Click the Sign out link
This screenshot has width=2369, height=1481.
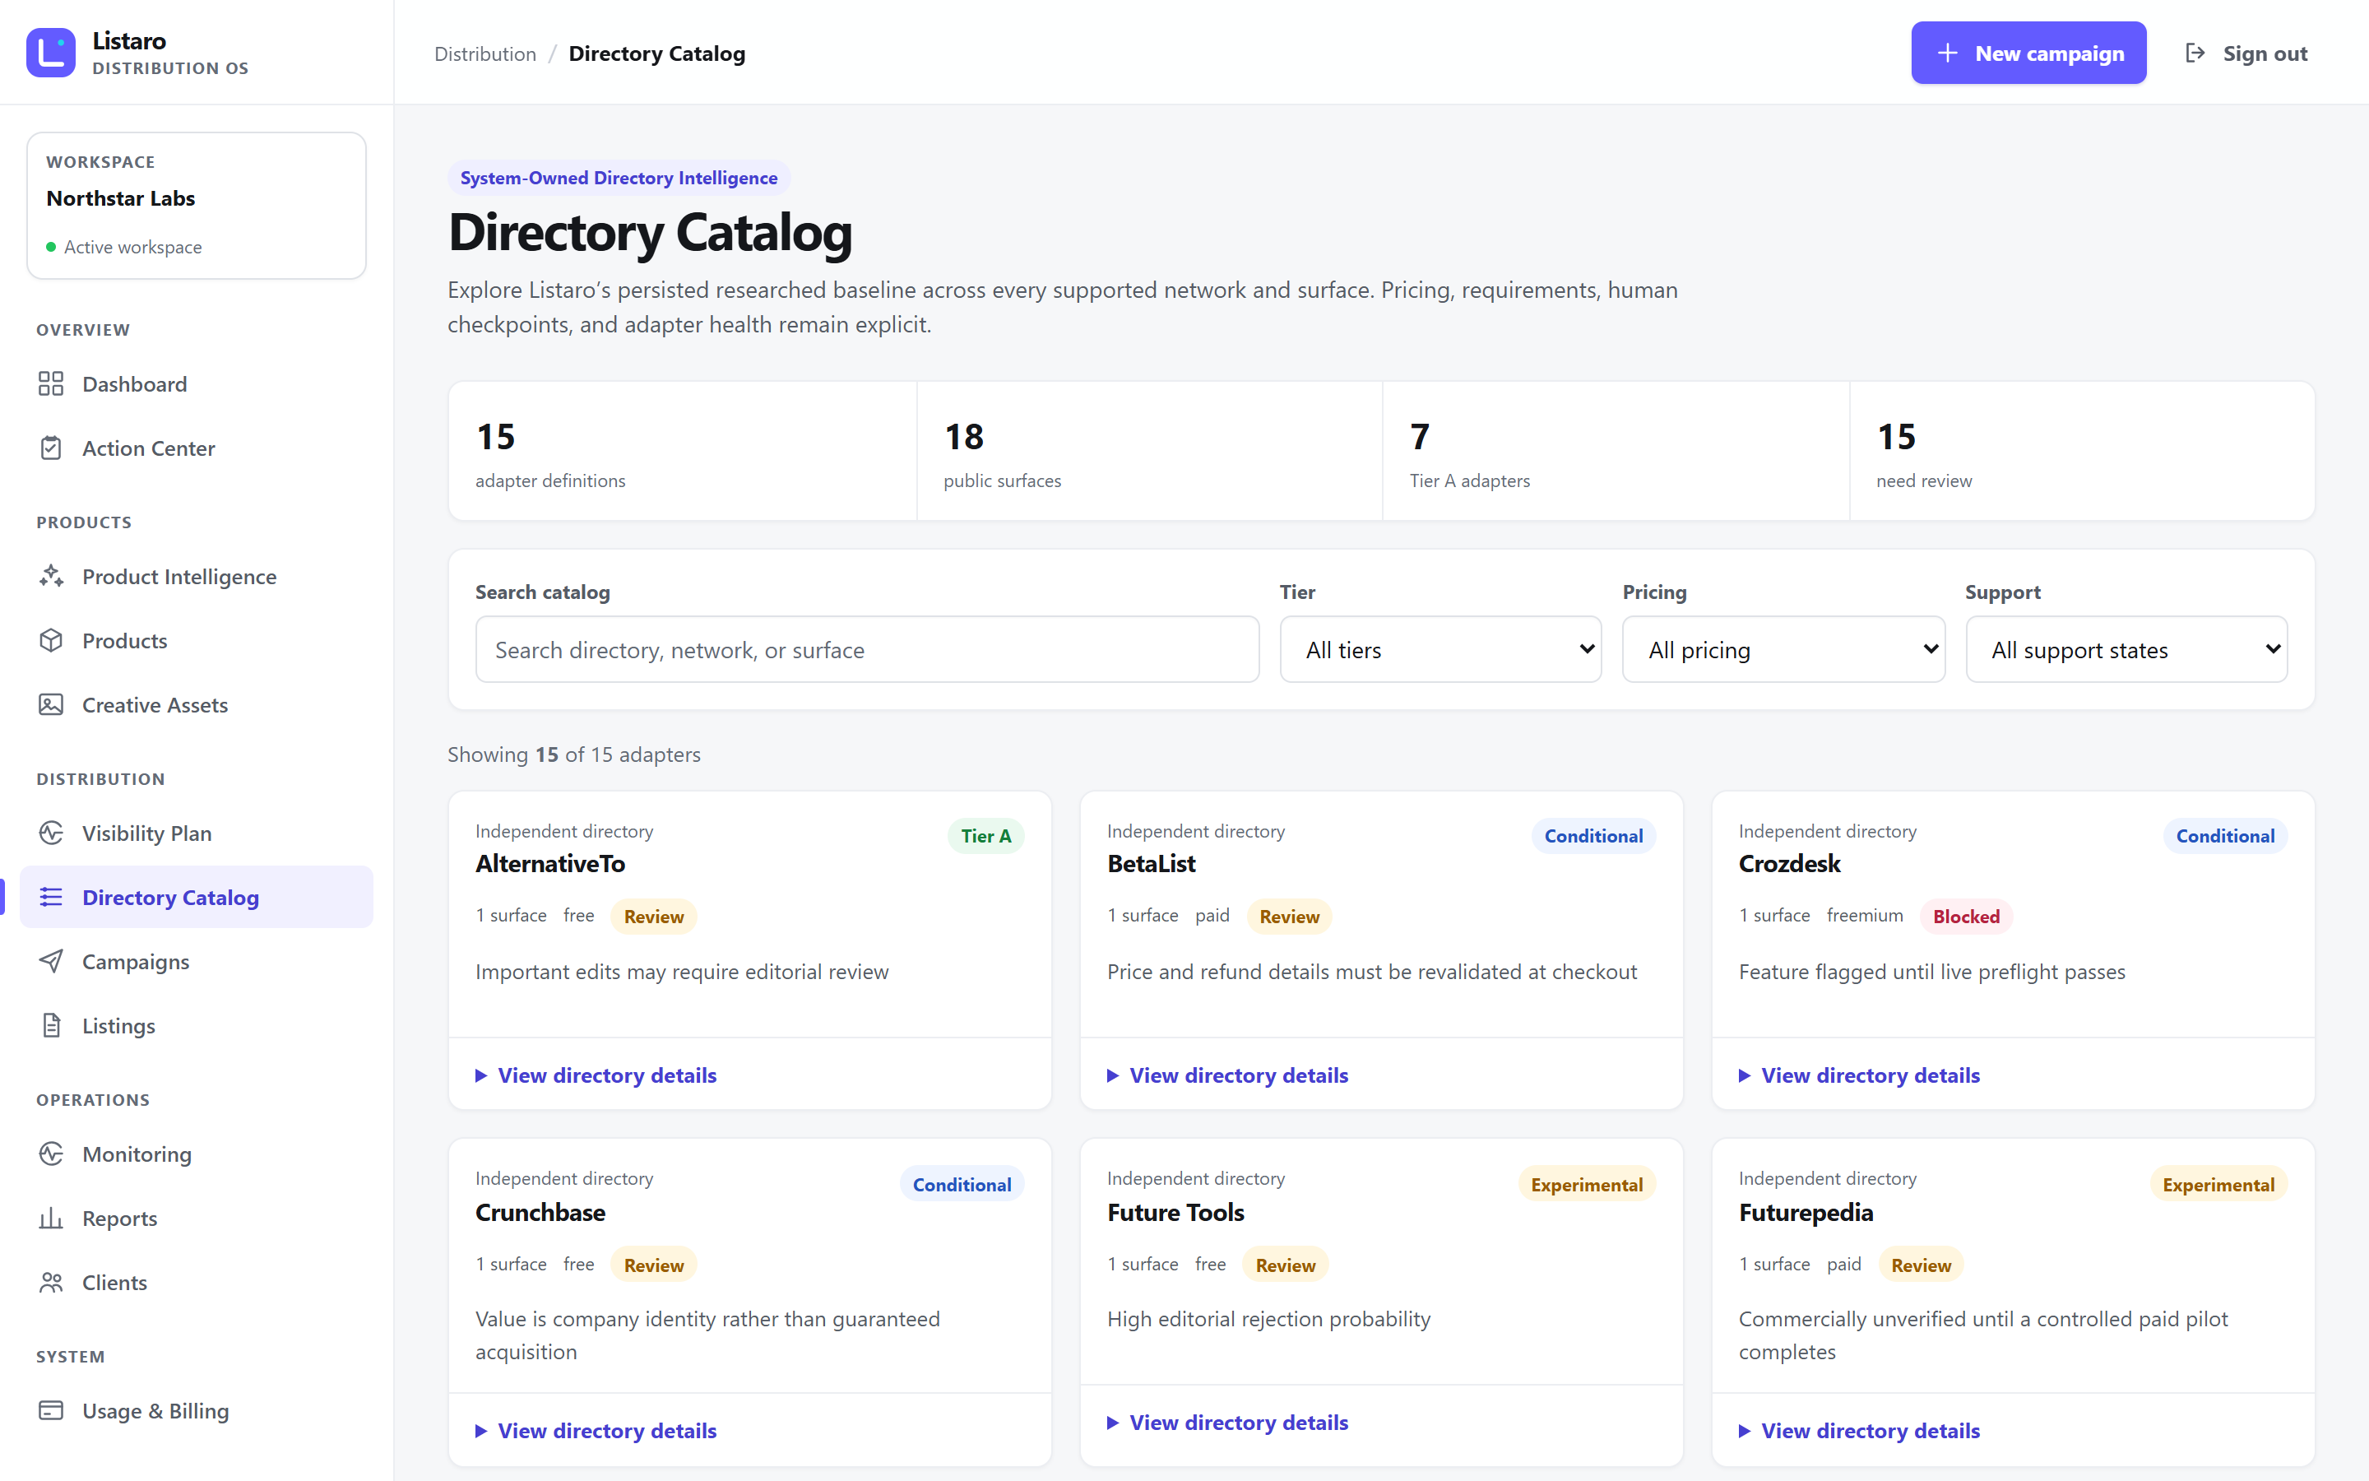2246,53
